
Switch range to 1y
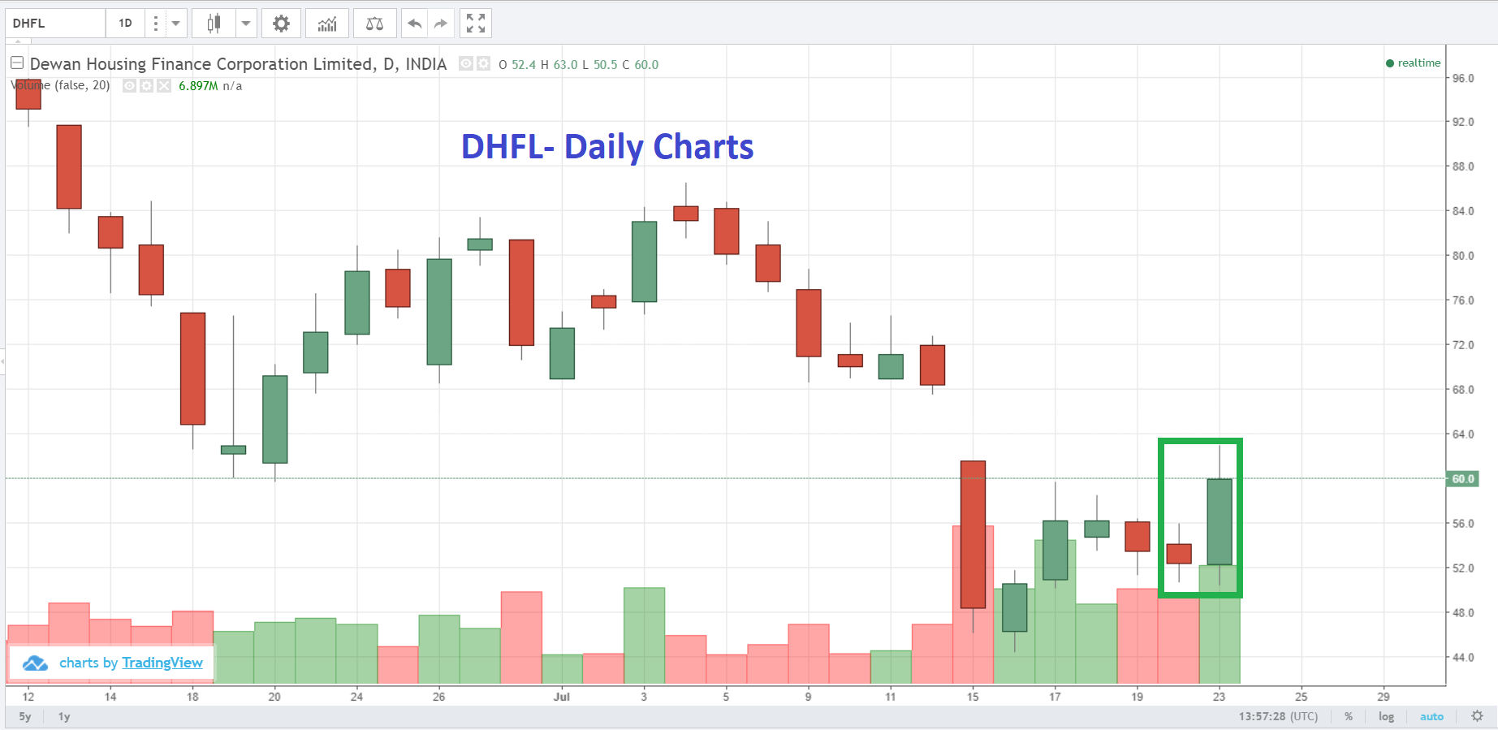64,717
